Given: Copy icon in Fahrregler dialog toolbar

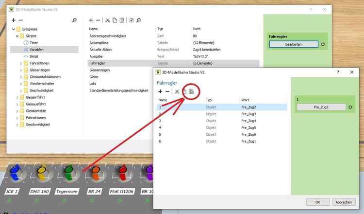Looking at the screenshot, I should coord(184,91).
